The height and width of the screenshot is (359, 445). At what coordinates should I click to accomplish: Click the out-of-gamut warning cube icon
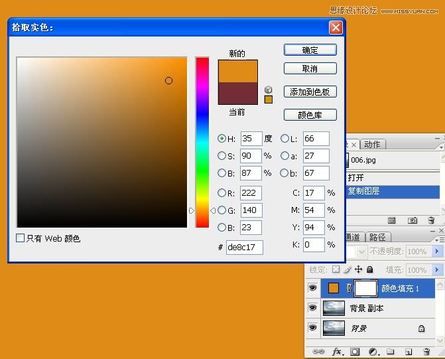click(x=268, y=90)
